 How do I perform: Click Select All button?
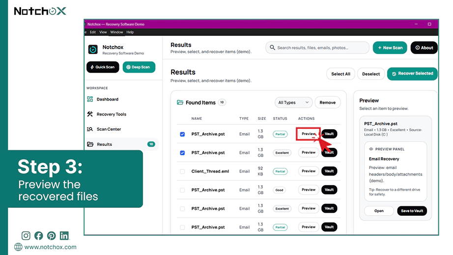coord(340,74)
